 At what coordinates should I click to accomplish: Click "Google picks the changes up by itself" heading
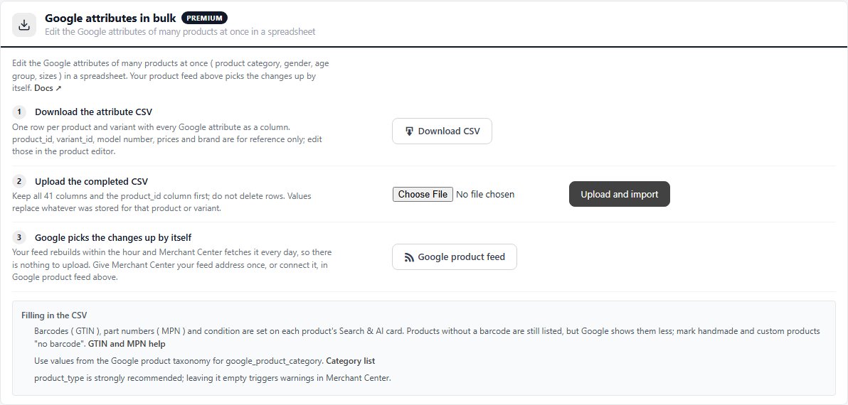coord(113,238)
